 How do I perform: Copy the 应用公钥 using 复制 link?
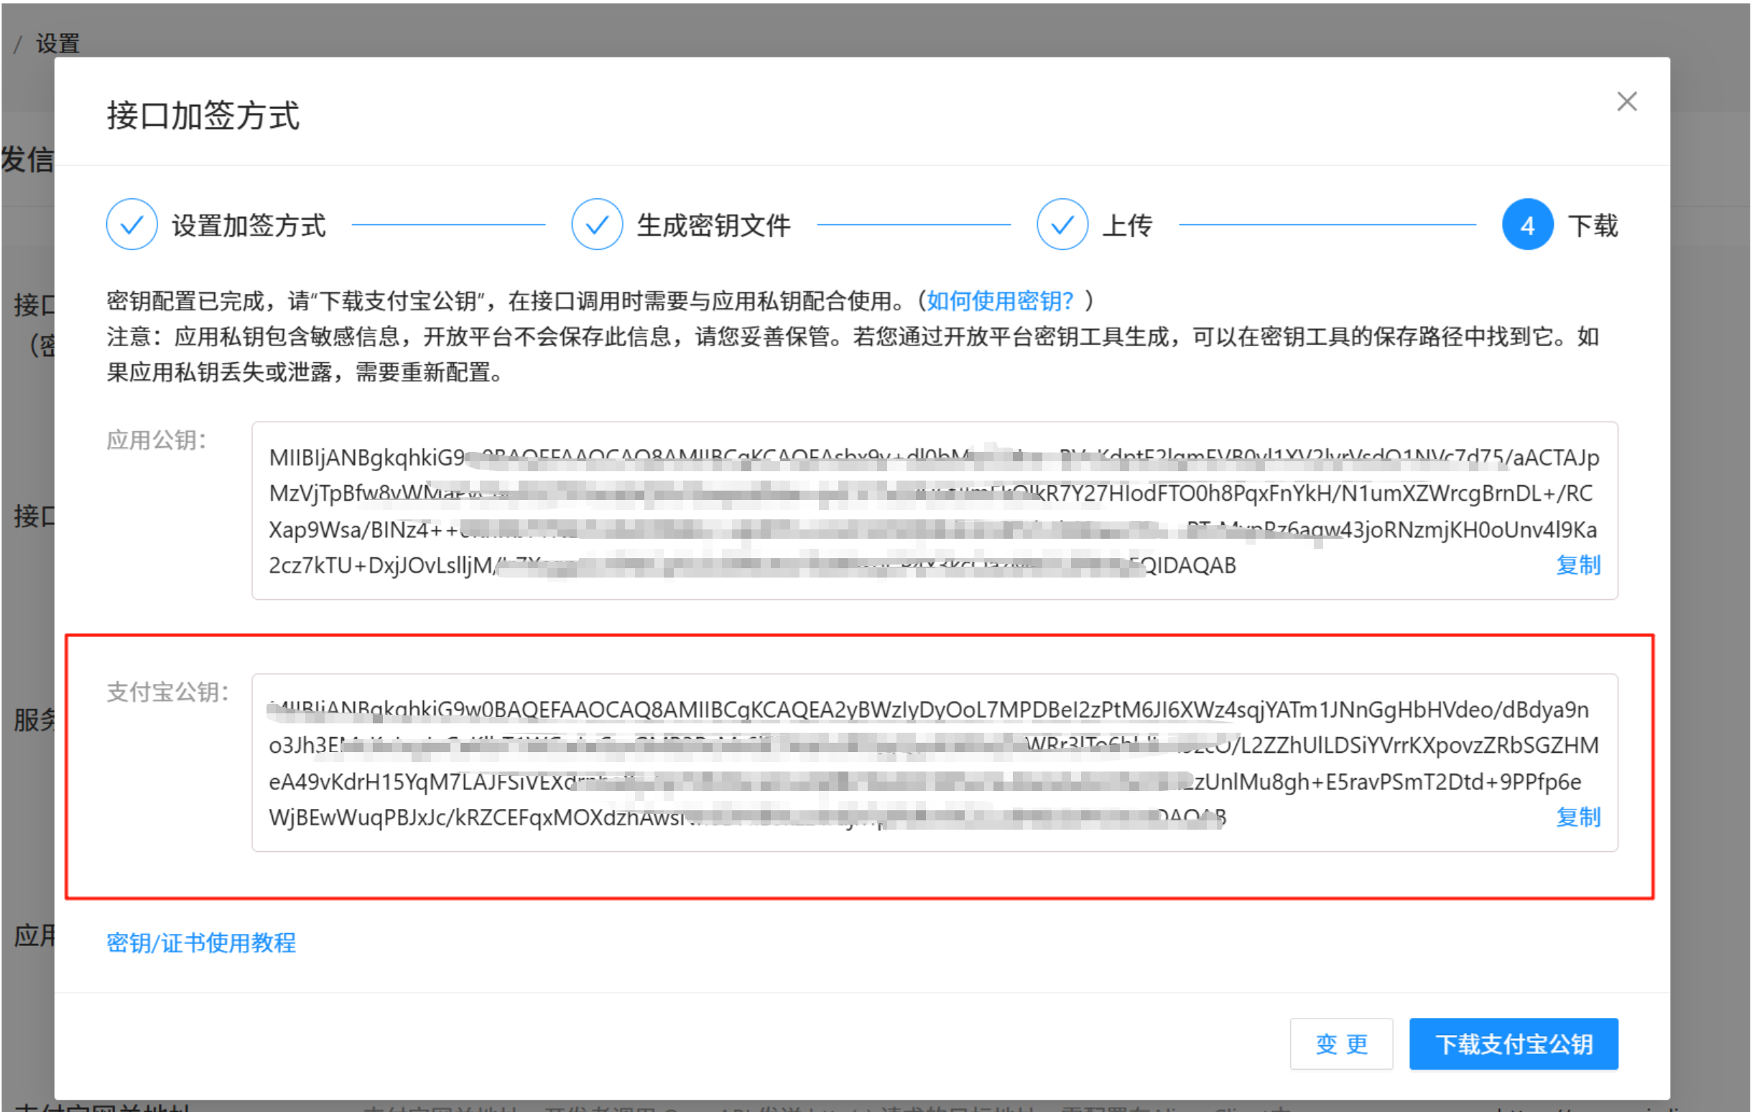click(1577, 565)
